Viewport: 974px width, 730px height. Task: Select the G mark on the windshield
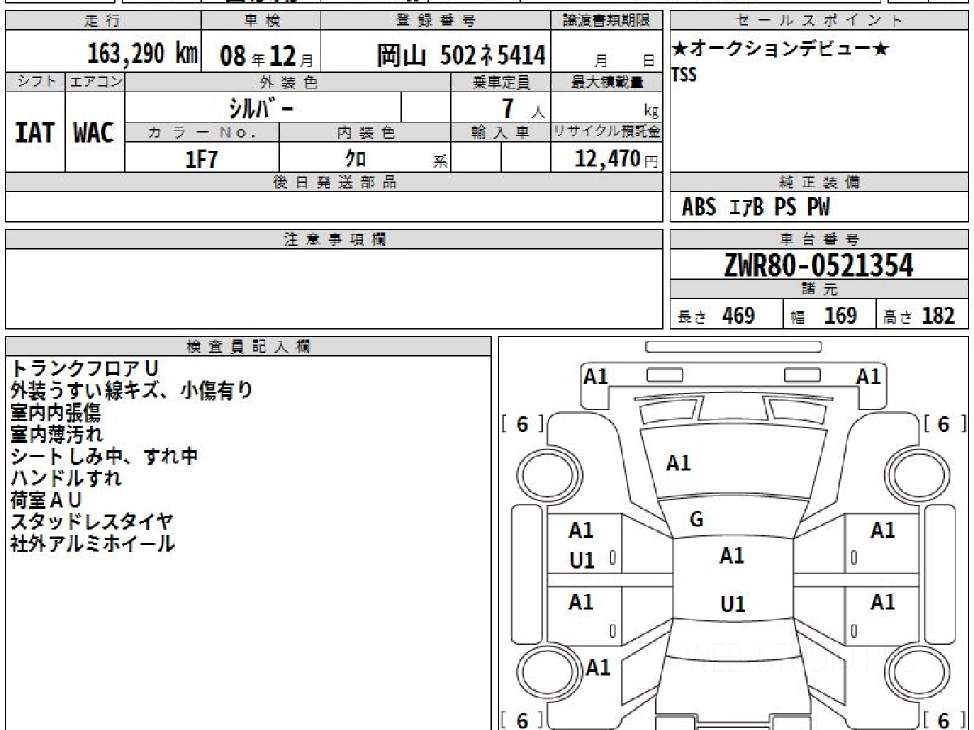pyautogui.click(x=696, y=520)
